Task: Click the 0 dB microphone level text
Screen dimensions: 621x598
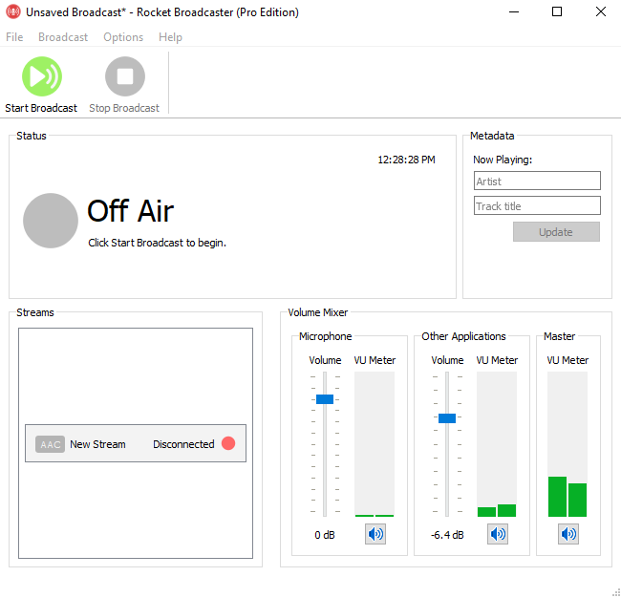Action: point(325,535)
